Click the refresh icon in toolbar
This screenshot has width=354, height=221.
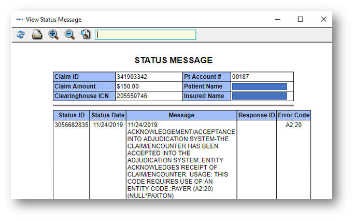tap(21, 35)
